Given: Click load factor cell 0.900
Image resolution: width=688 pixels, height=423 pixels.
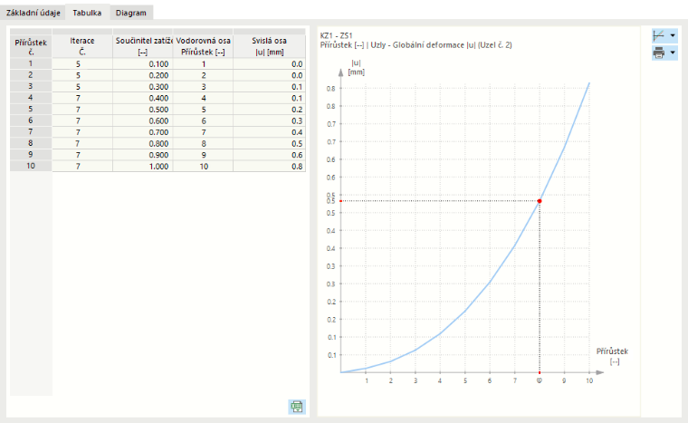Looking at the screenshot, I should click(143, 156).
